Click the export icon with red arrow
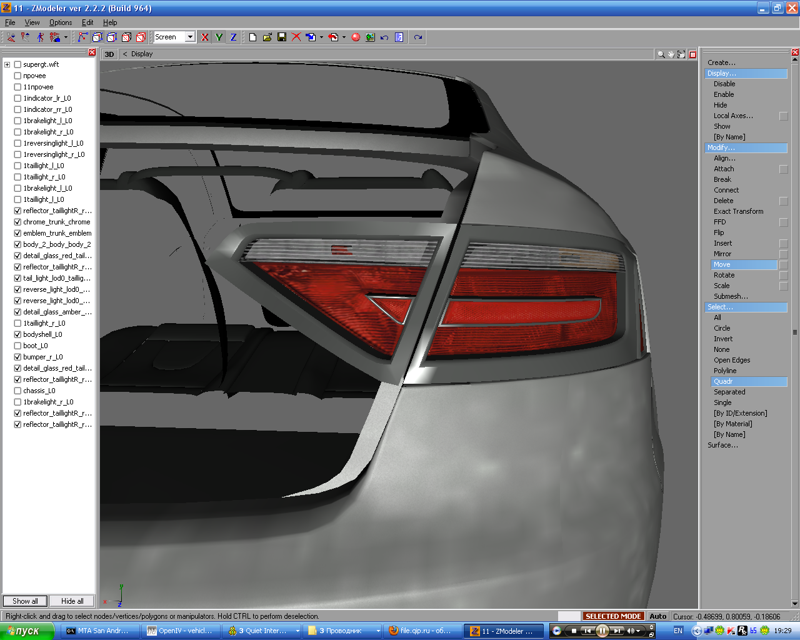Viewport: 800px width, 640px height. [333, 37]
